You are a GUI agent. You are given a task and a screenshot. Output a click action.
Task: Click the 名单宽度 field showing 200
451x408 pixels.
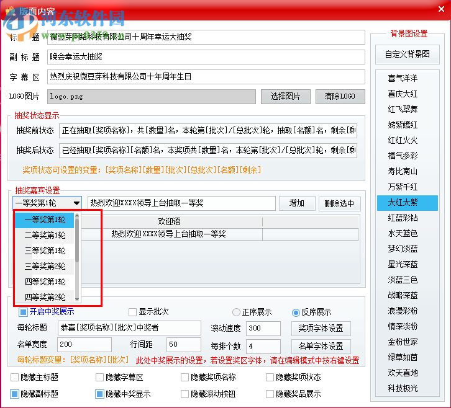[x=84, y=345]
